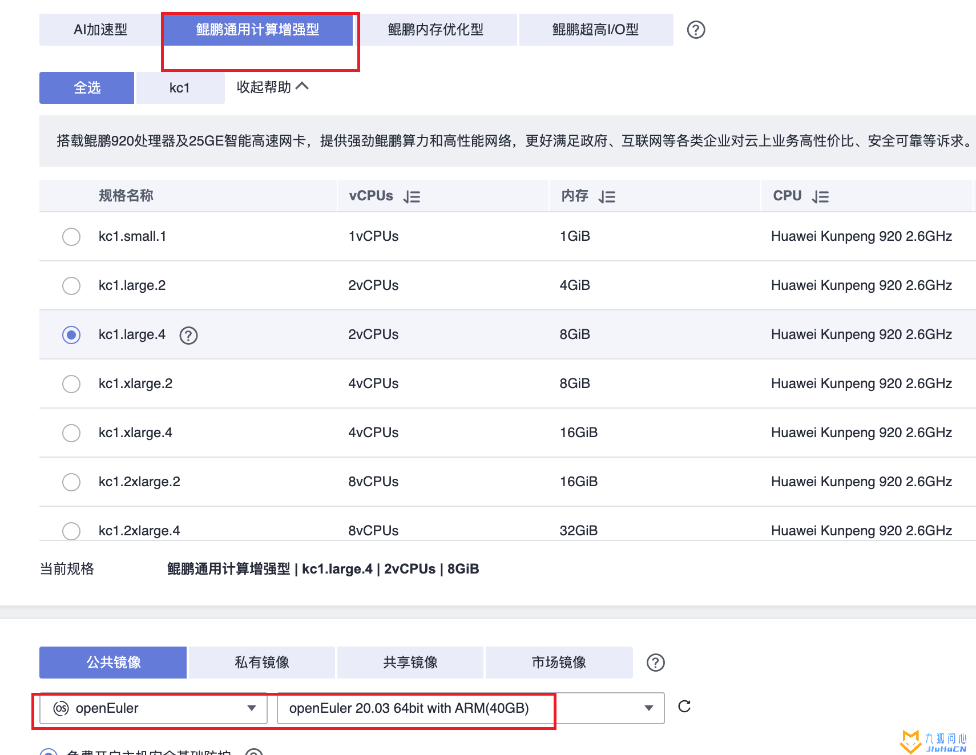
Task: Click kc1.large.2 spec name
Action: tap(132, 285)
